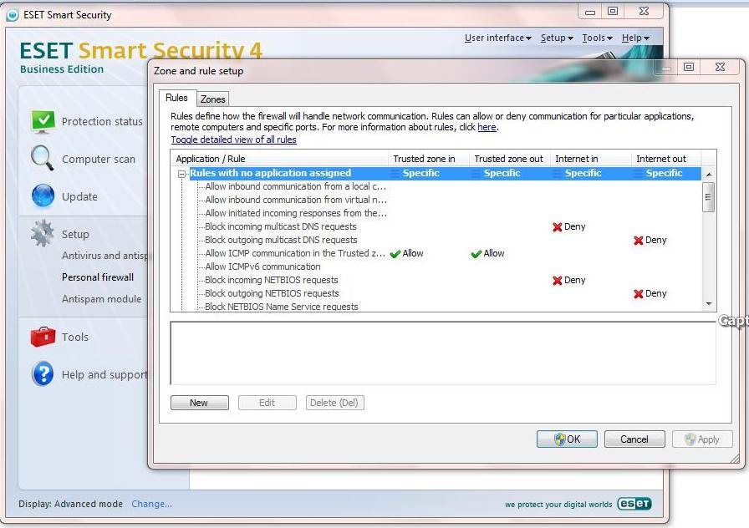Open Update section in the sidebar

[x=79, y=196]
